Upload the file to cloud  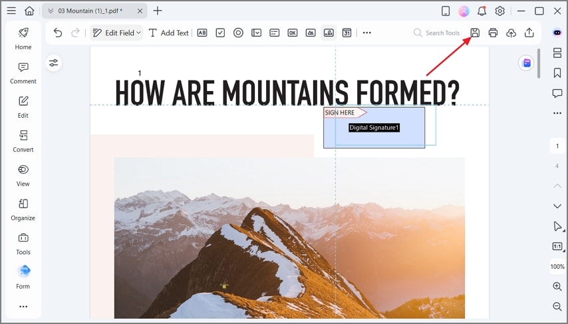[511, 33]
